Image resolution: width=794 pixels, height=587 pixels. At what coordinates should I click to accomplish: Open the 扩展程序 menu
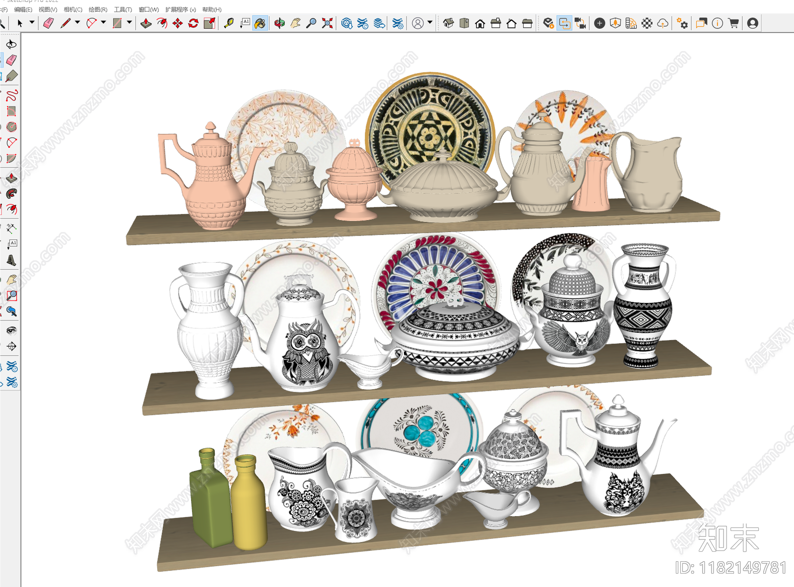pyautogui.click(x=181, y=9)
